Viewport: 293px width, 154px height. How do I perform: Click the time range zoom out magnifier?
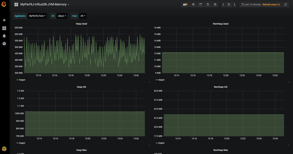(x=229, y=5)
